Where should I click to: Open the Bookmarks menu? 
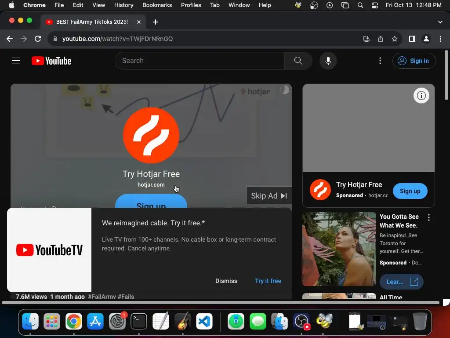157,5
